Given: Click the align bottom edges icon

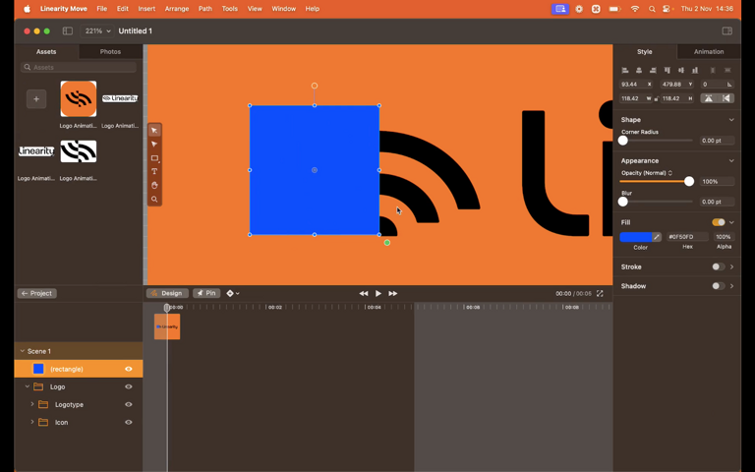Looking at the screenshot, I should 695,71.
